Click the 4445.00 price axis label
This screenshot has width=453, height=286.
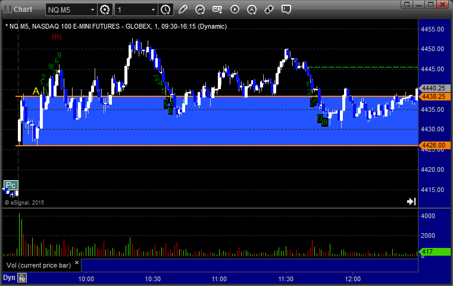(x=433, y=69)
